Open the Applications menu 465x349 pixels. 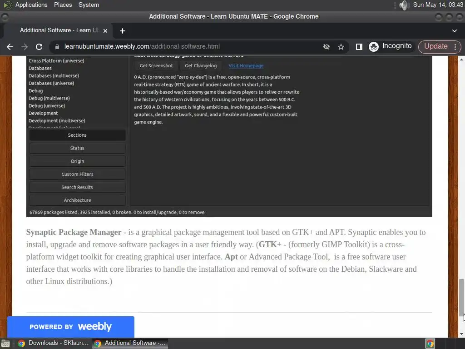pos(31,5)
